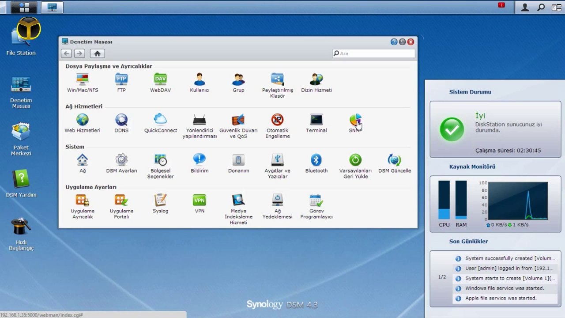This screenshot has width=565, height=318.
Task: Open Paket Merkezi package center shortcut
Action: 21,140
